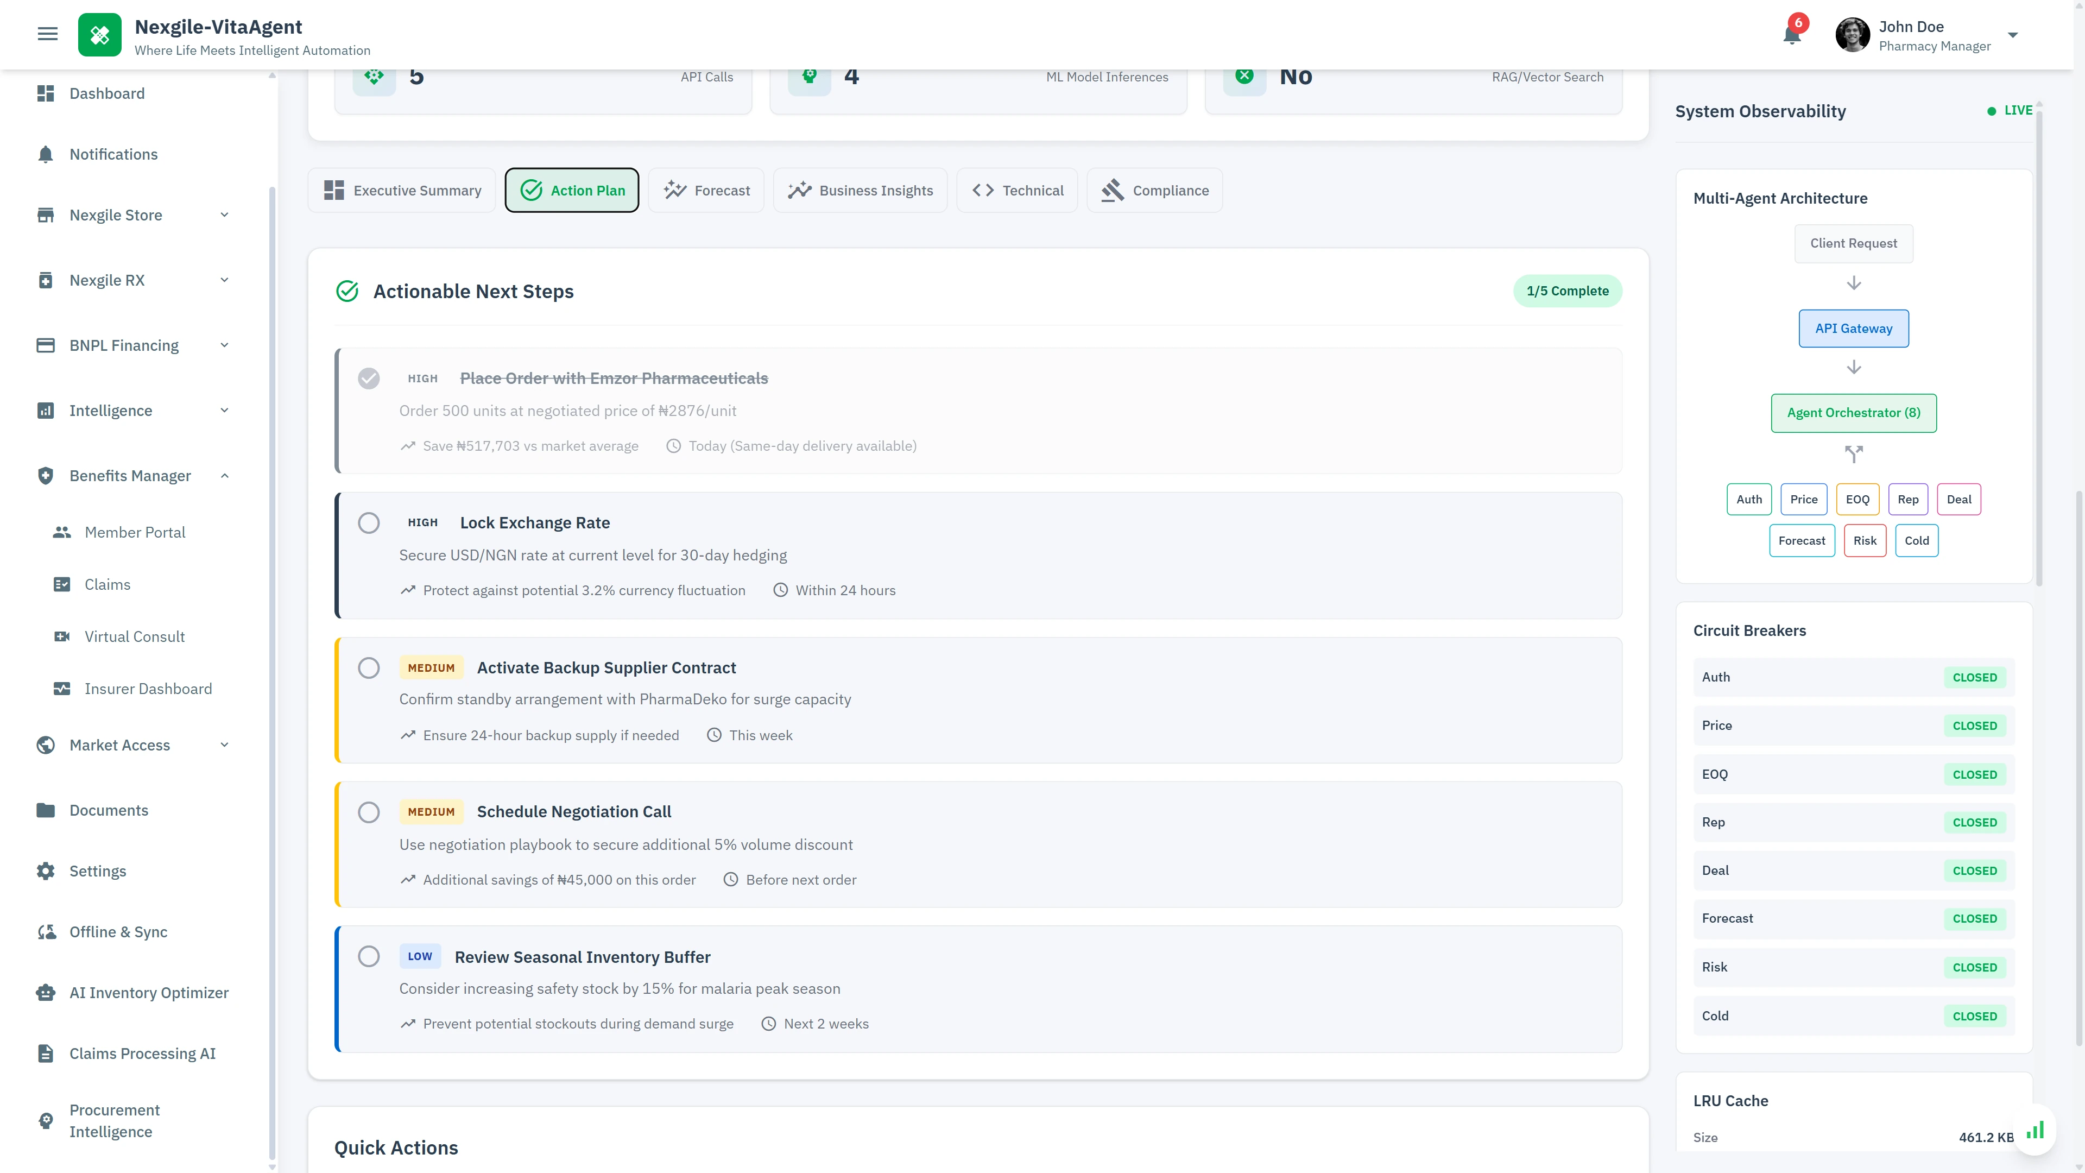
Task: Click the Agent Orchestrator node
Action: point(1854,413)
